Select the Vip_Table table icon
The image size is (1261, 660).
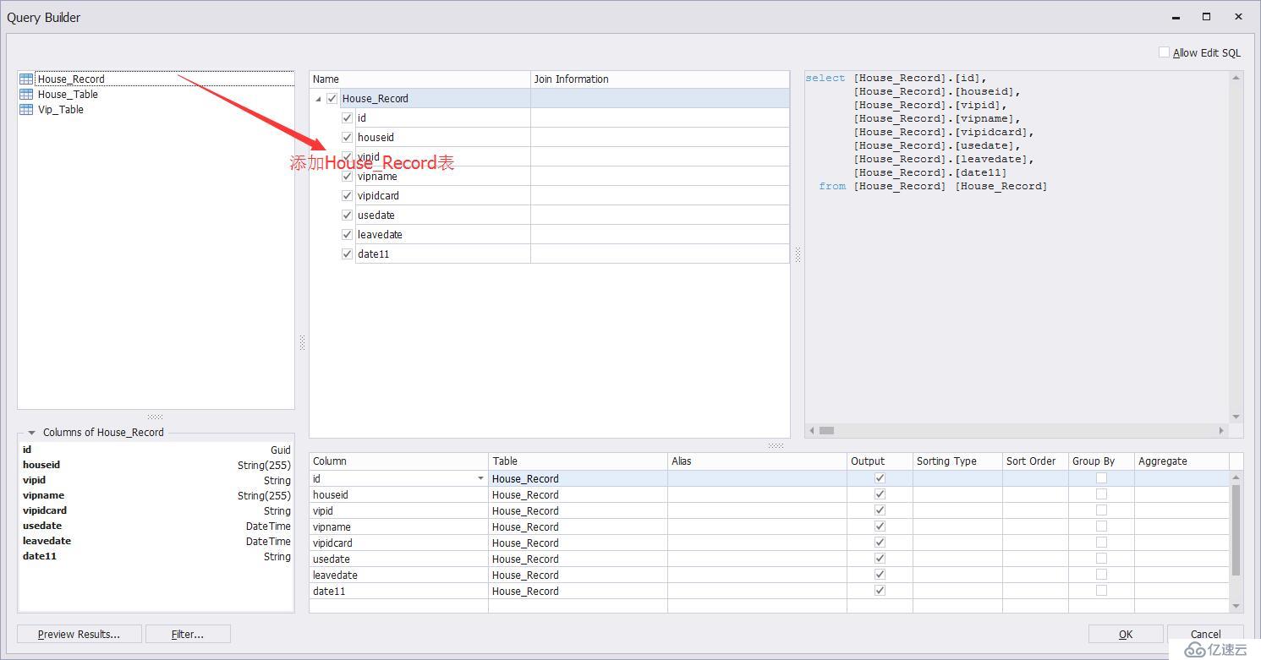pos(26,109)
